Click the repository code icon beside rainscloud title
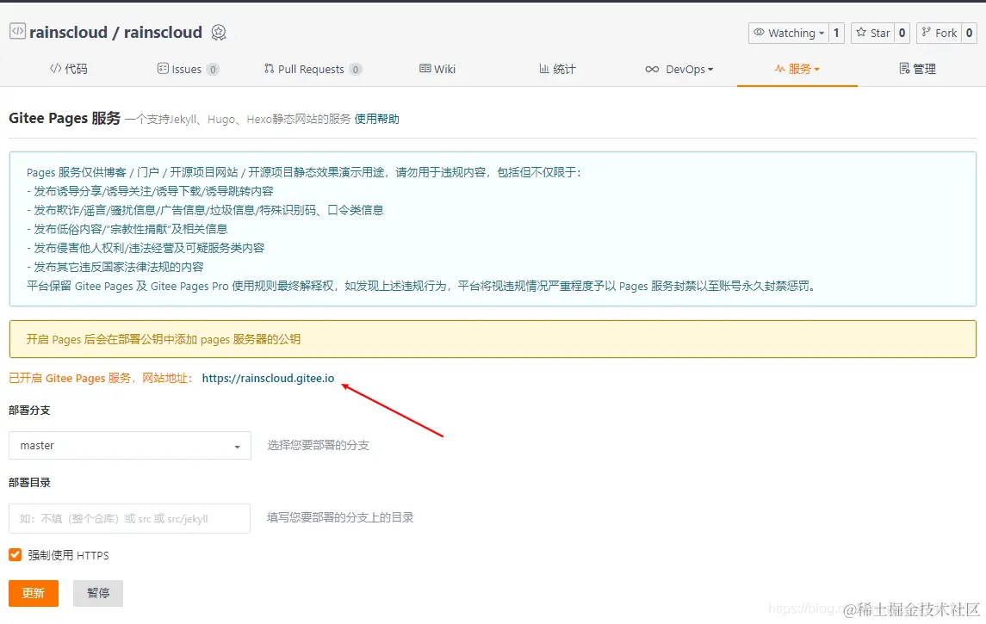Screen dimensions: 986x624 [x=17, y=31]
